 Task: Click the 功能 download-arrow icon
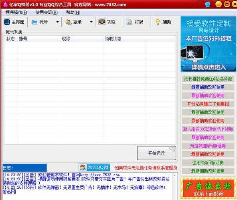point(102,22)
